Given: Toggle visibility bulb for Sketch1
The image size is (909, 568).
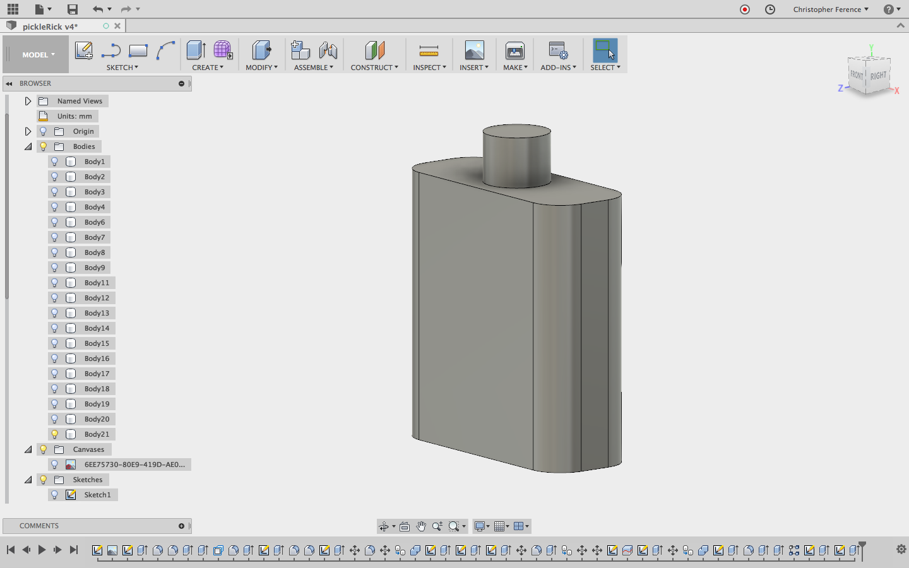Looking at the screenshot, I should pos(55,495).
